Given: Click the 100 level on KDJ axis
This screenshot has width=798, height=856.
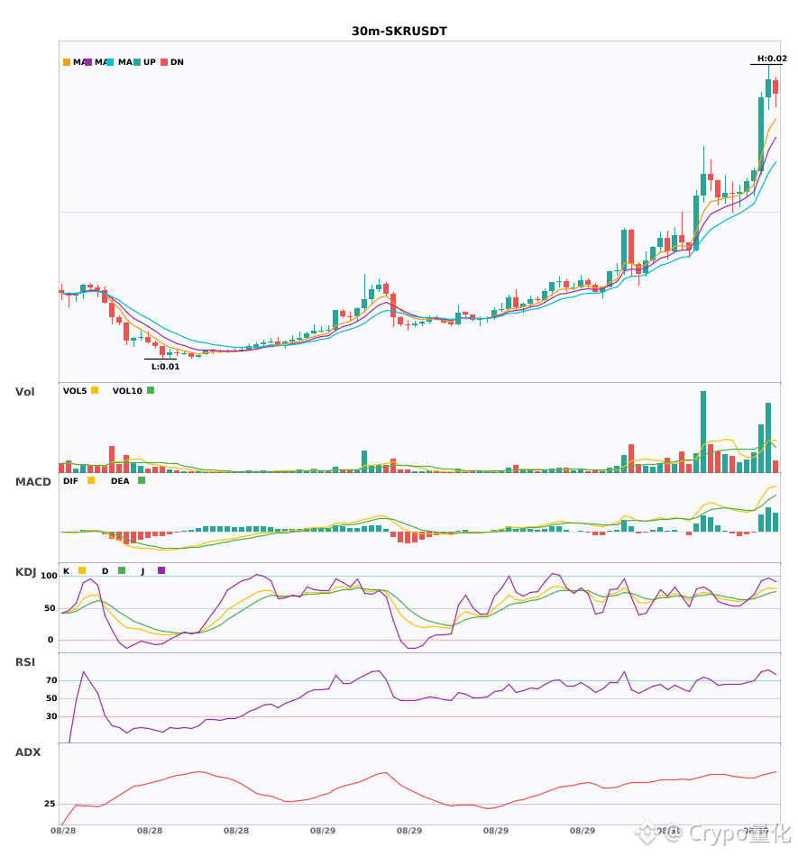Looking at the screenshot, I should 49,576.
